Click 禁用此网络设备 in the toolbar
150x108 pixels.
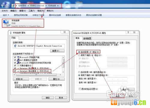tap(21, 15)
